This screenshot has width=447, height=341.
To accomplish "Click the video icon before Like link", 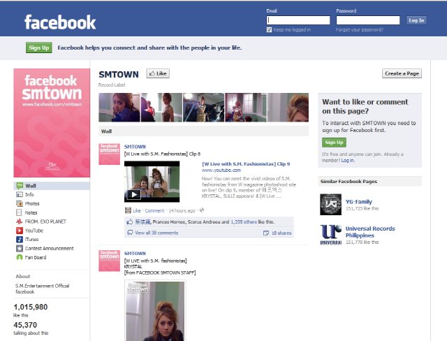I will [x=128, y=210].
